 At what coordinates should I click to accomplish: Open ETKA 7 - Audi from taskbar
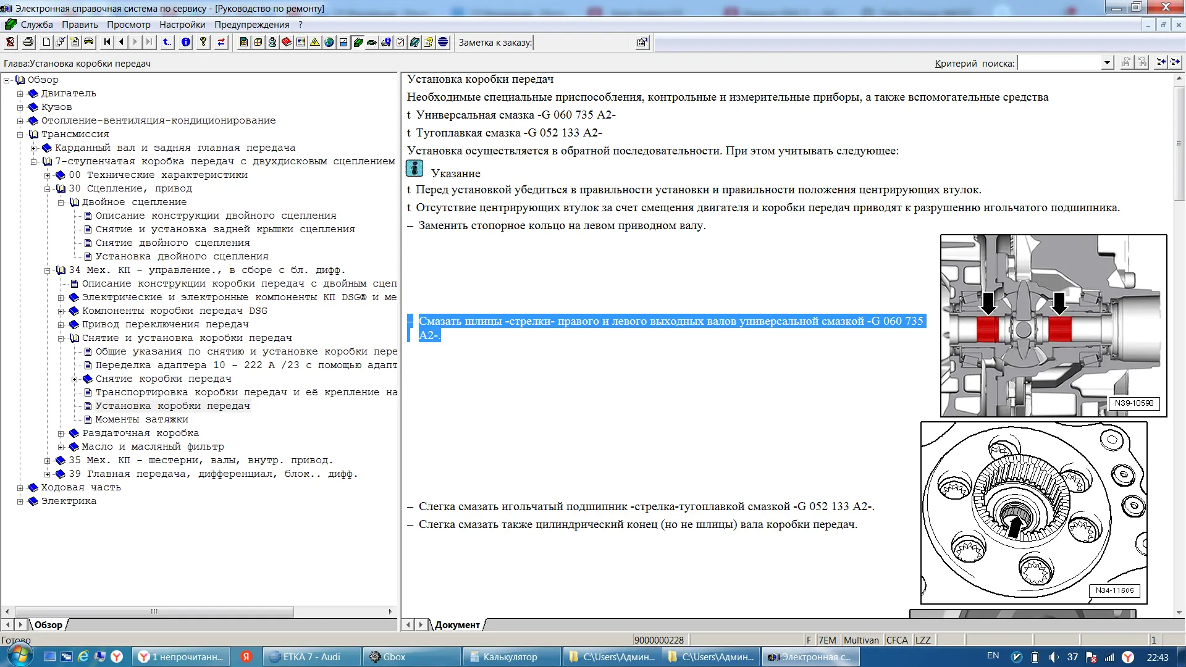[x=312, y=657]
